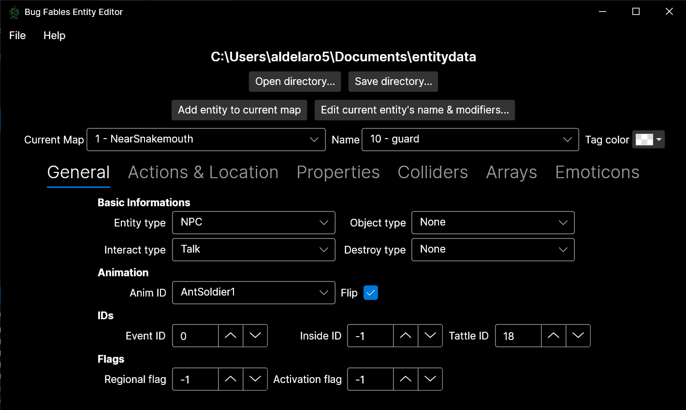The height and width of the screenshot is (410, 686).
Task: Click Edit current entity's name & modifiers
Action: tap(415, 110)
